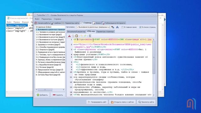Select 1.2. Выживание на море (page3)
Viewport: 201px width, 113px height.
pos(50,35)
